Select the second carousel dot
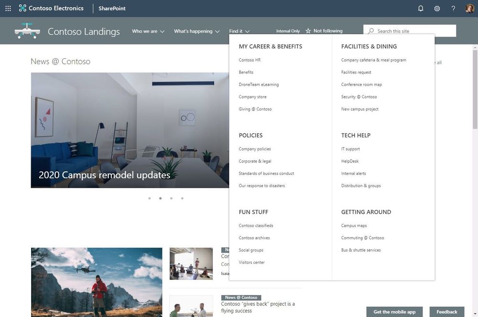The width and height of the screenshot is (478, 317). click(x=160, y=197)
